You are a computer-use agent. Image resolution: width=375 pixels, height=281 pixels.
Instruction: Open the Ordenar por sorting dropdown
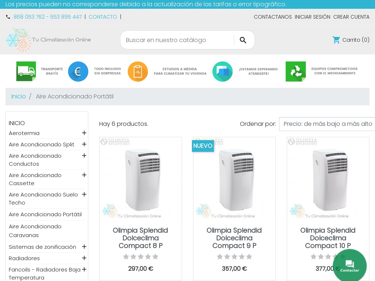(x=327, y=124)
